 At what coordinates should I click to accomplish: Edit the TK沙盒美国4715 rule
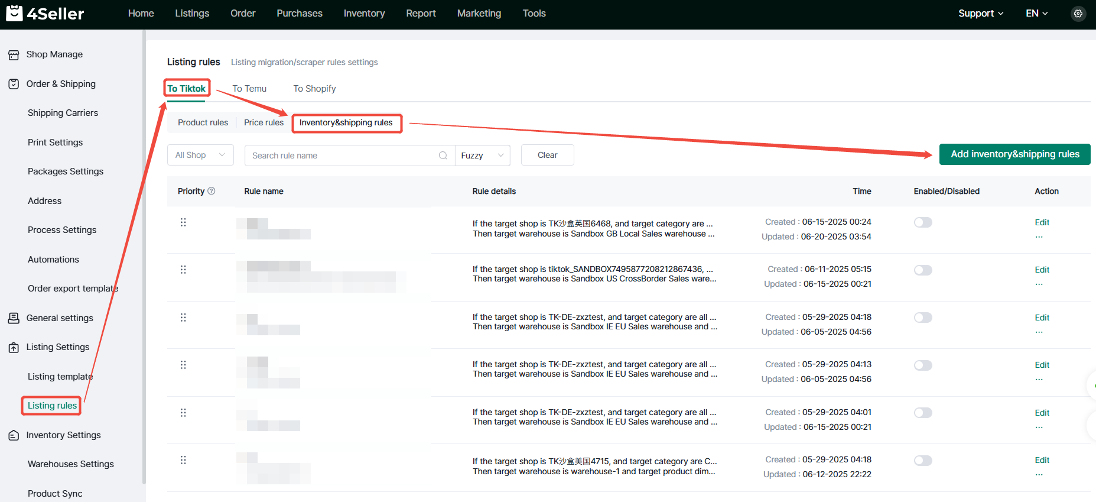click(1042, 460)
